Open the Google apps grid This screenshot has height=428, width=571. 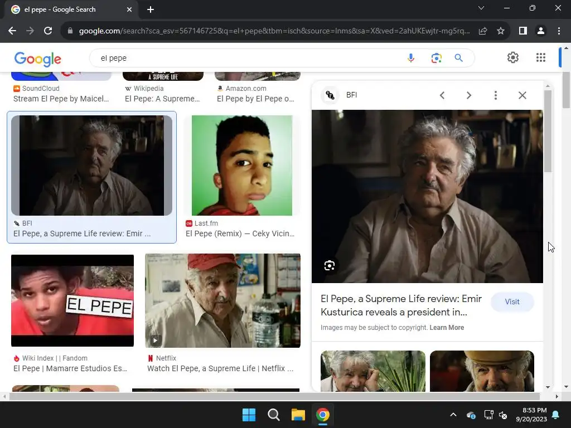[x=541, y=57]
